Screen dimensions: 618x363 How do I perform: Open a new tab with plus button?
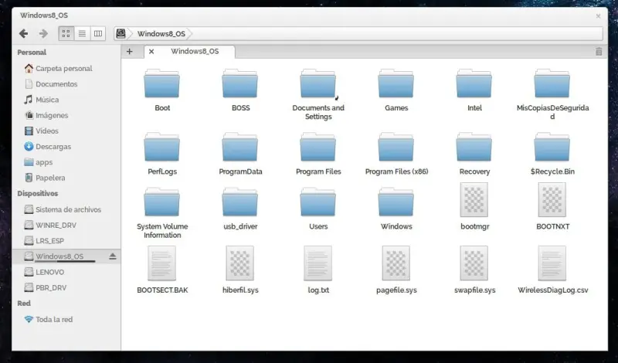(129, 51)
